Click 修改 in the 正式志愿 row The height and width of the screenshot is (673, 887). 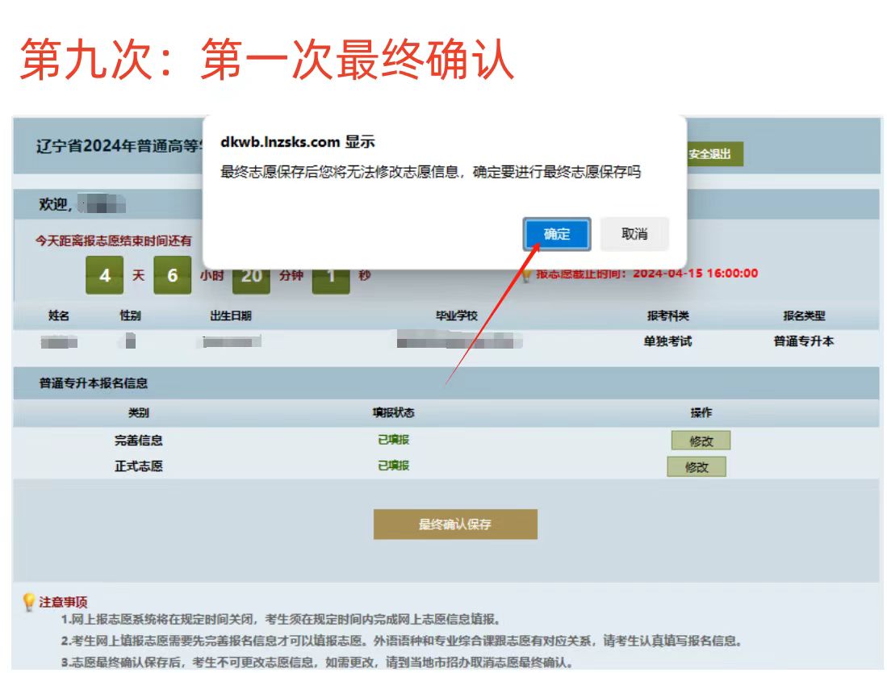pyautogui.click(x=696, y=467)
